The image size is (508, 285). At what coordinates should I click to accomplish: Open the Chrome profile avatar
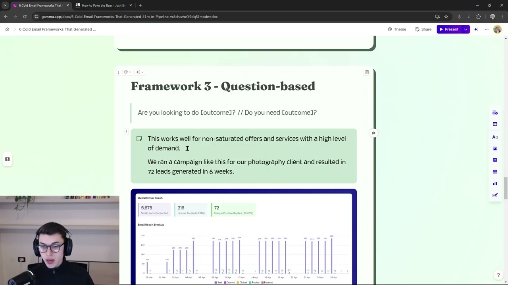493,17
